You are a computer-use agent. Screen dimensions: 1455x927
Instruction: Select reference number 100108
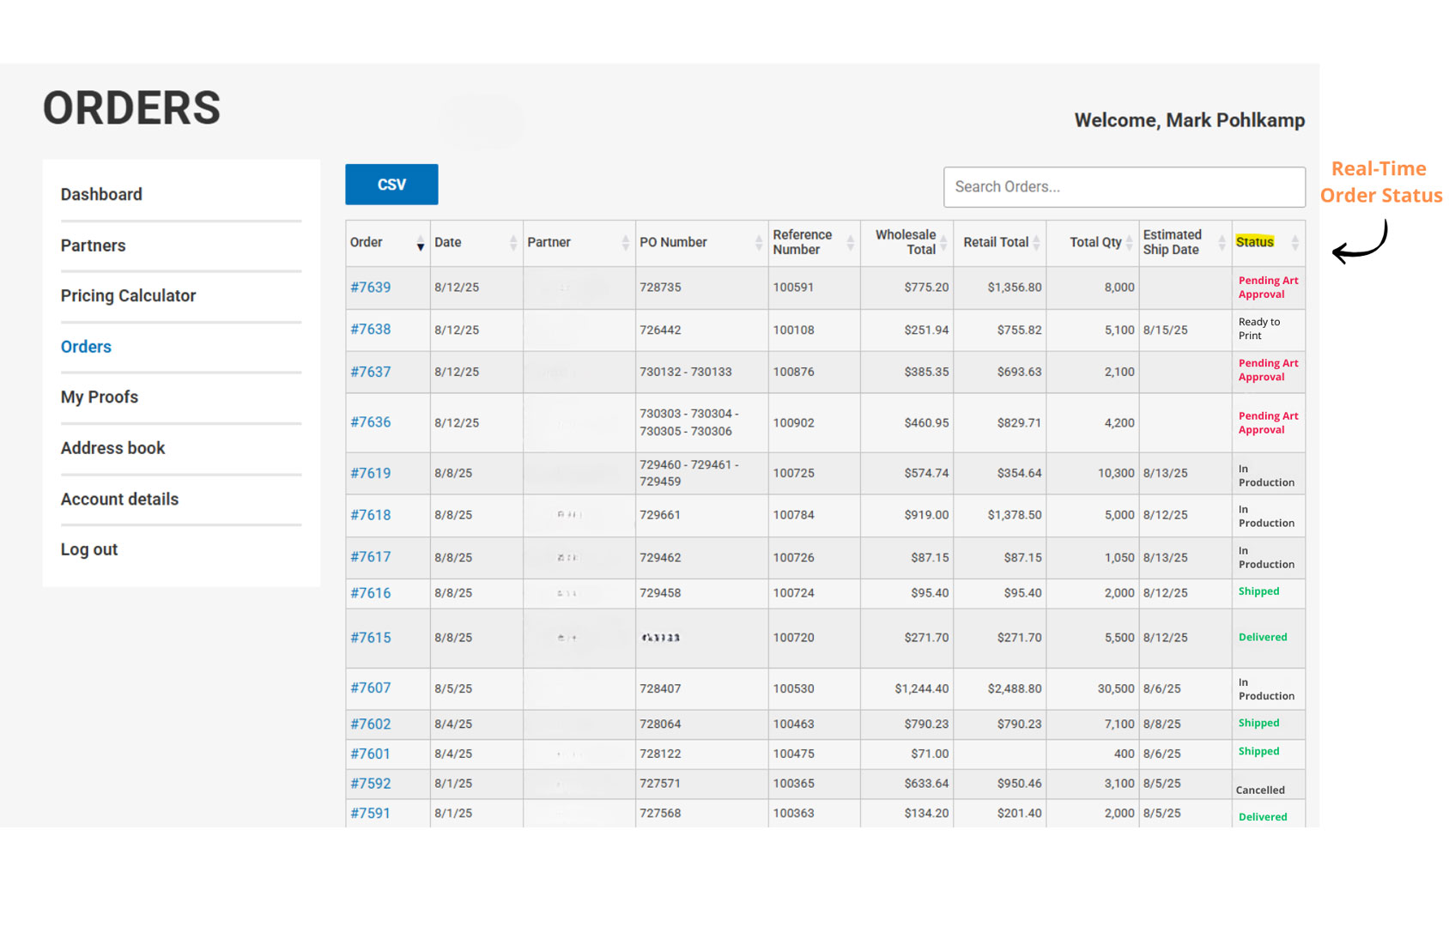pyautogui.click(x=793, y=330)
